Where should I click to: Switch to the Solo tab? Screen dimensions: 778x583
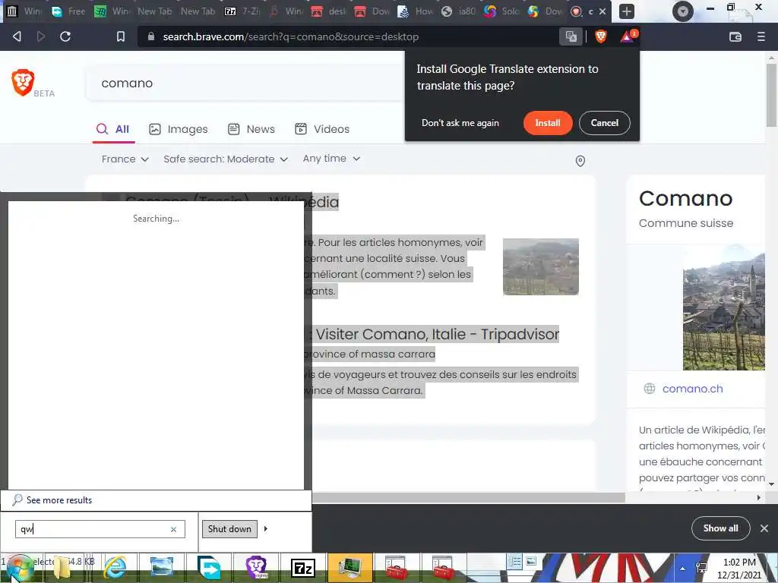502,11
